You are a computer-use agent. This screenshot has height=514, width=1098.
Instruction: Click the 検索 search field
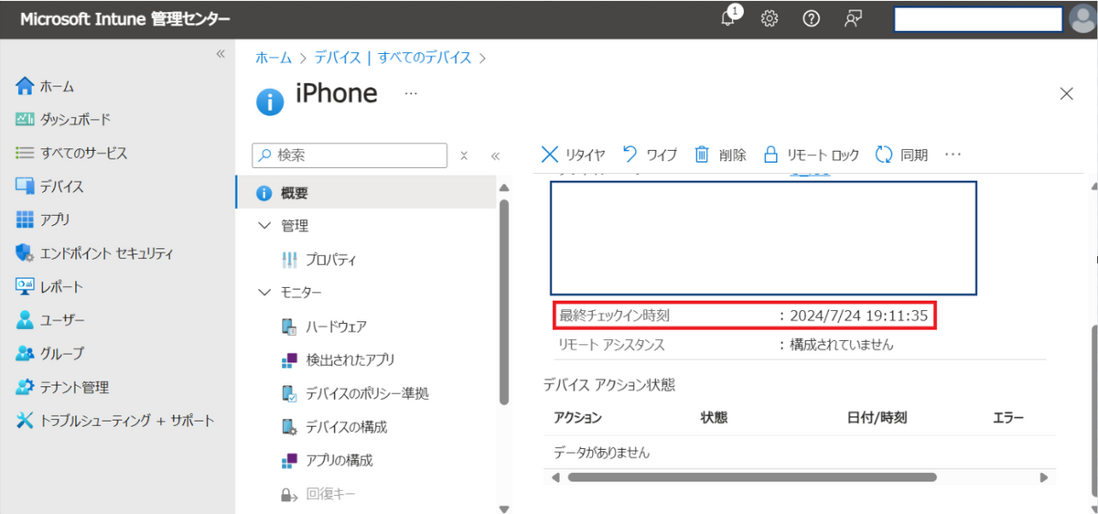pos(350,155)
